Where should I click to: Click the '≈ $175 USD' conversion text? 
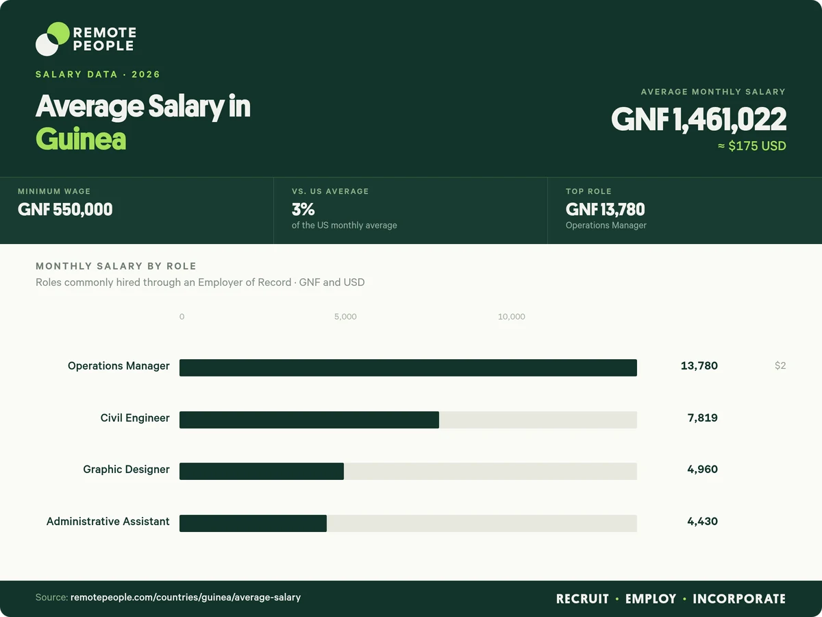click(751, 146)
